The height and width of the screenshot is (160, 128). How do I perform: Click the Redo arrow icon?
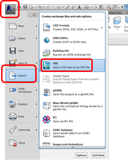click(48, 7)
